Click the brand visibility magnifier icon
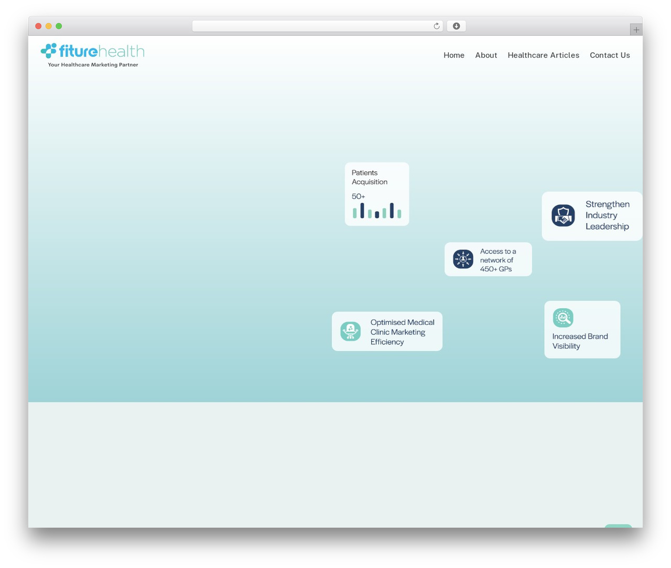 click(x=563, y=318)
